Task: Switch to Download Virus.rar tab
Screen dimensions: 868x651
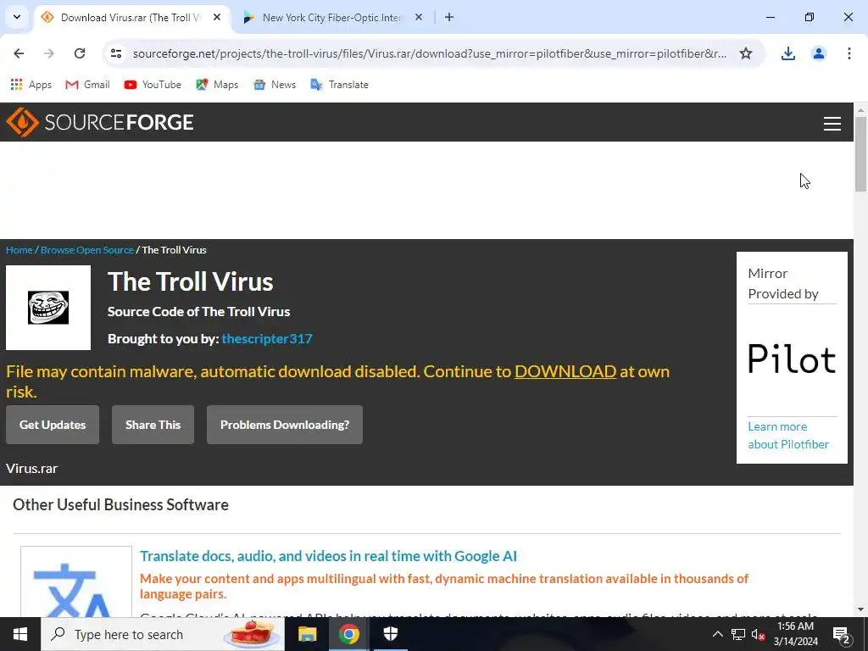Action: tap(131, 18)
